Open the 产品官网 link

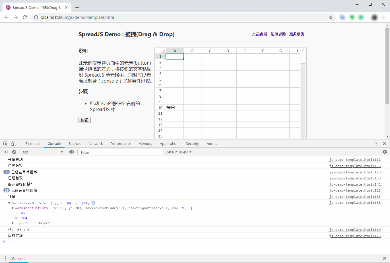click(x=260, y=34)
